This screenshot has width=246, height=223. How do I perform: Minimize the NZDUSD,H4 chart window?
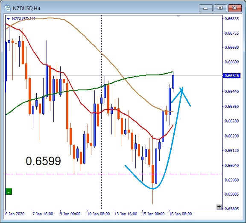[205, 8]
